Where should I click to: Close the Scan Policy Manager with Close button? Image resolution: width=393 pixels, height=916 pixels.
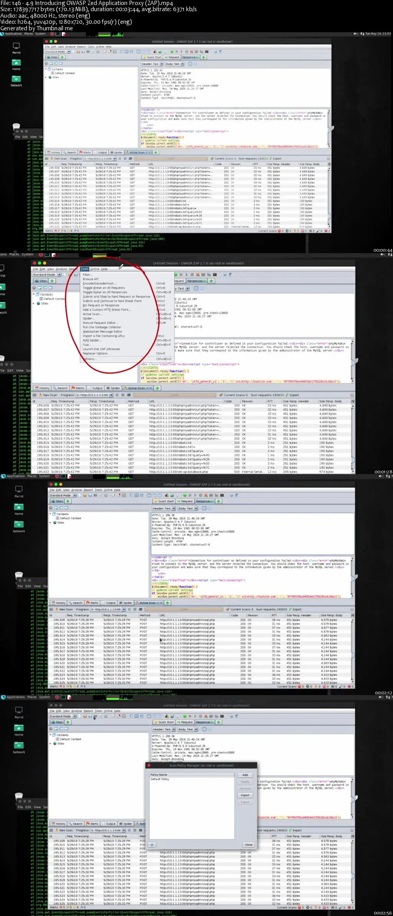248,845
